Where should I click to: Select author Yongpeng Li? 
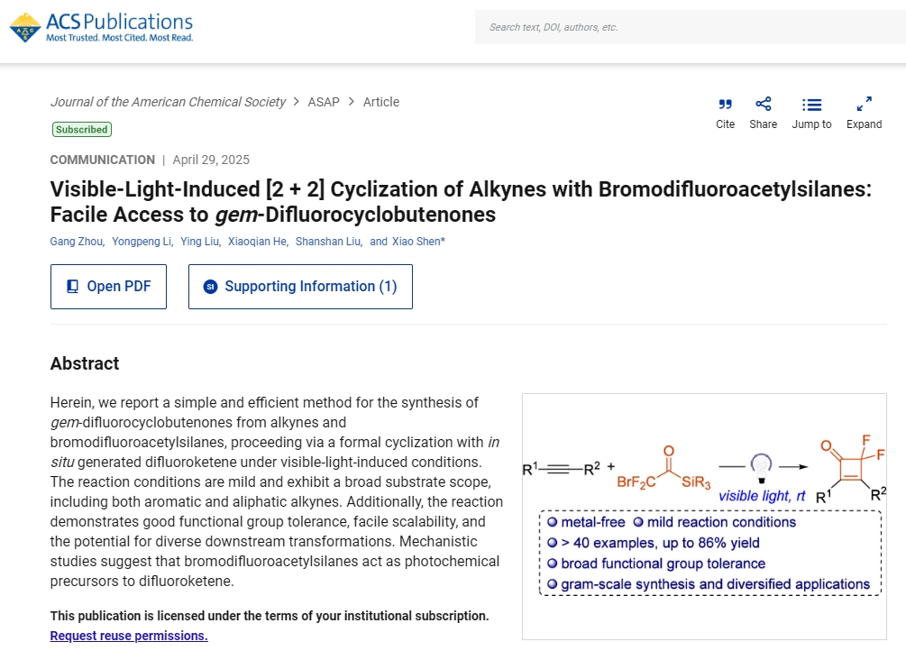(141, 242)
